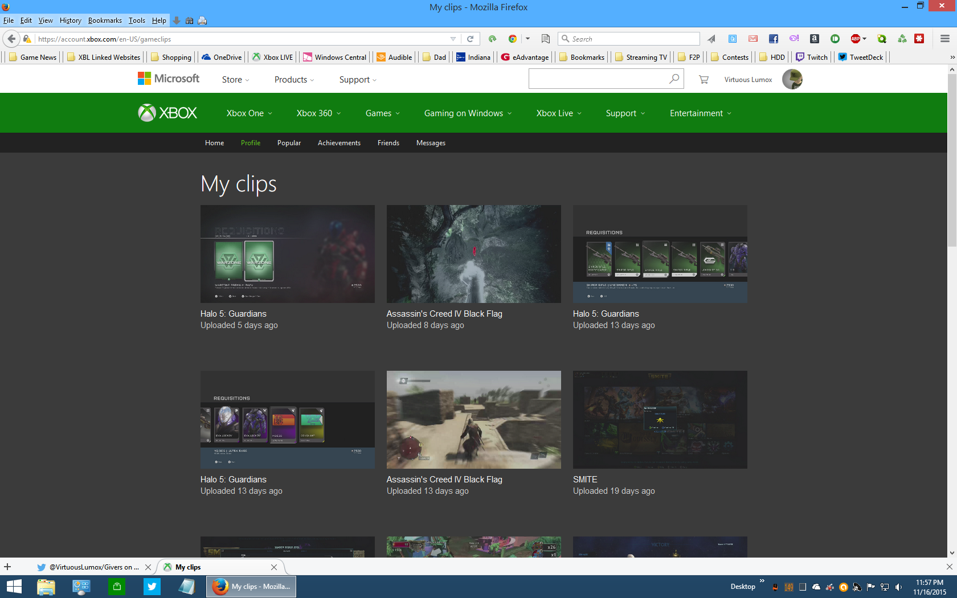This screenshot has width=957, height=598.
Task: Launch Windows Store from the taskbar
Action: (117, 587)
